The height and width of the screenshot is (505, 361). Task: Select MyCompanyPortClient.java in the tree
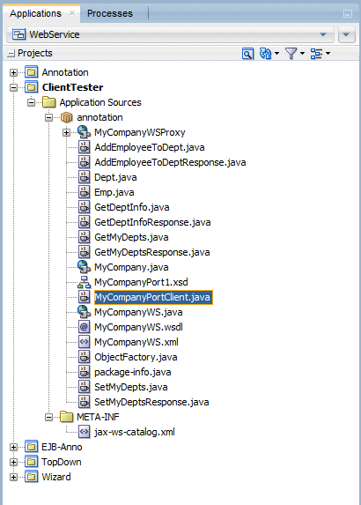pos(153,297)
